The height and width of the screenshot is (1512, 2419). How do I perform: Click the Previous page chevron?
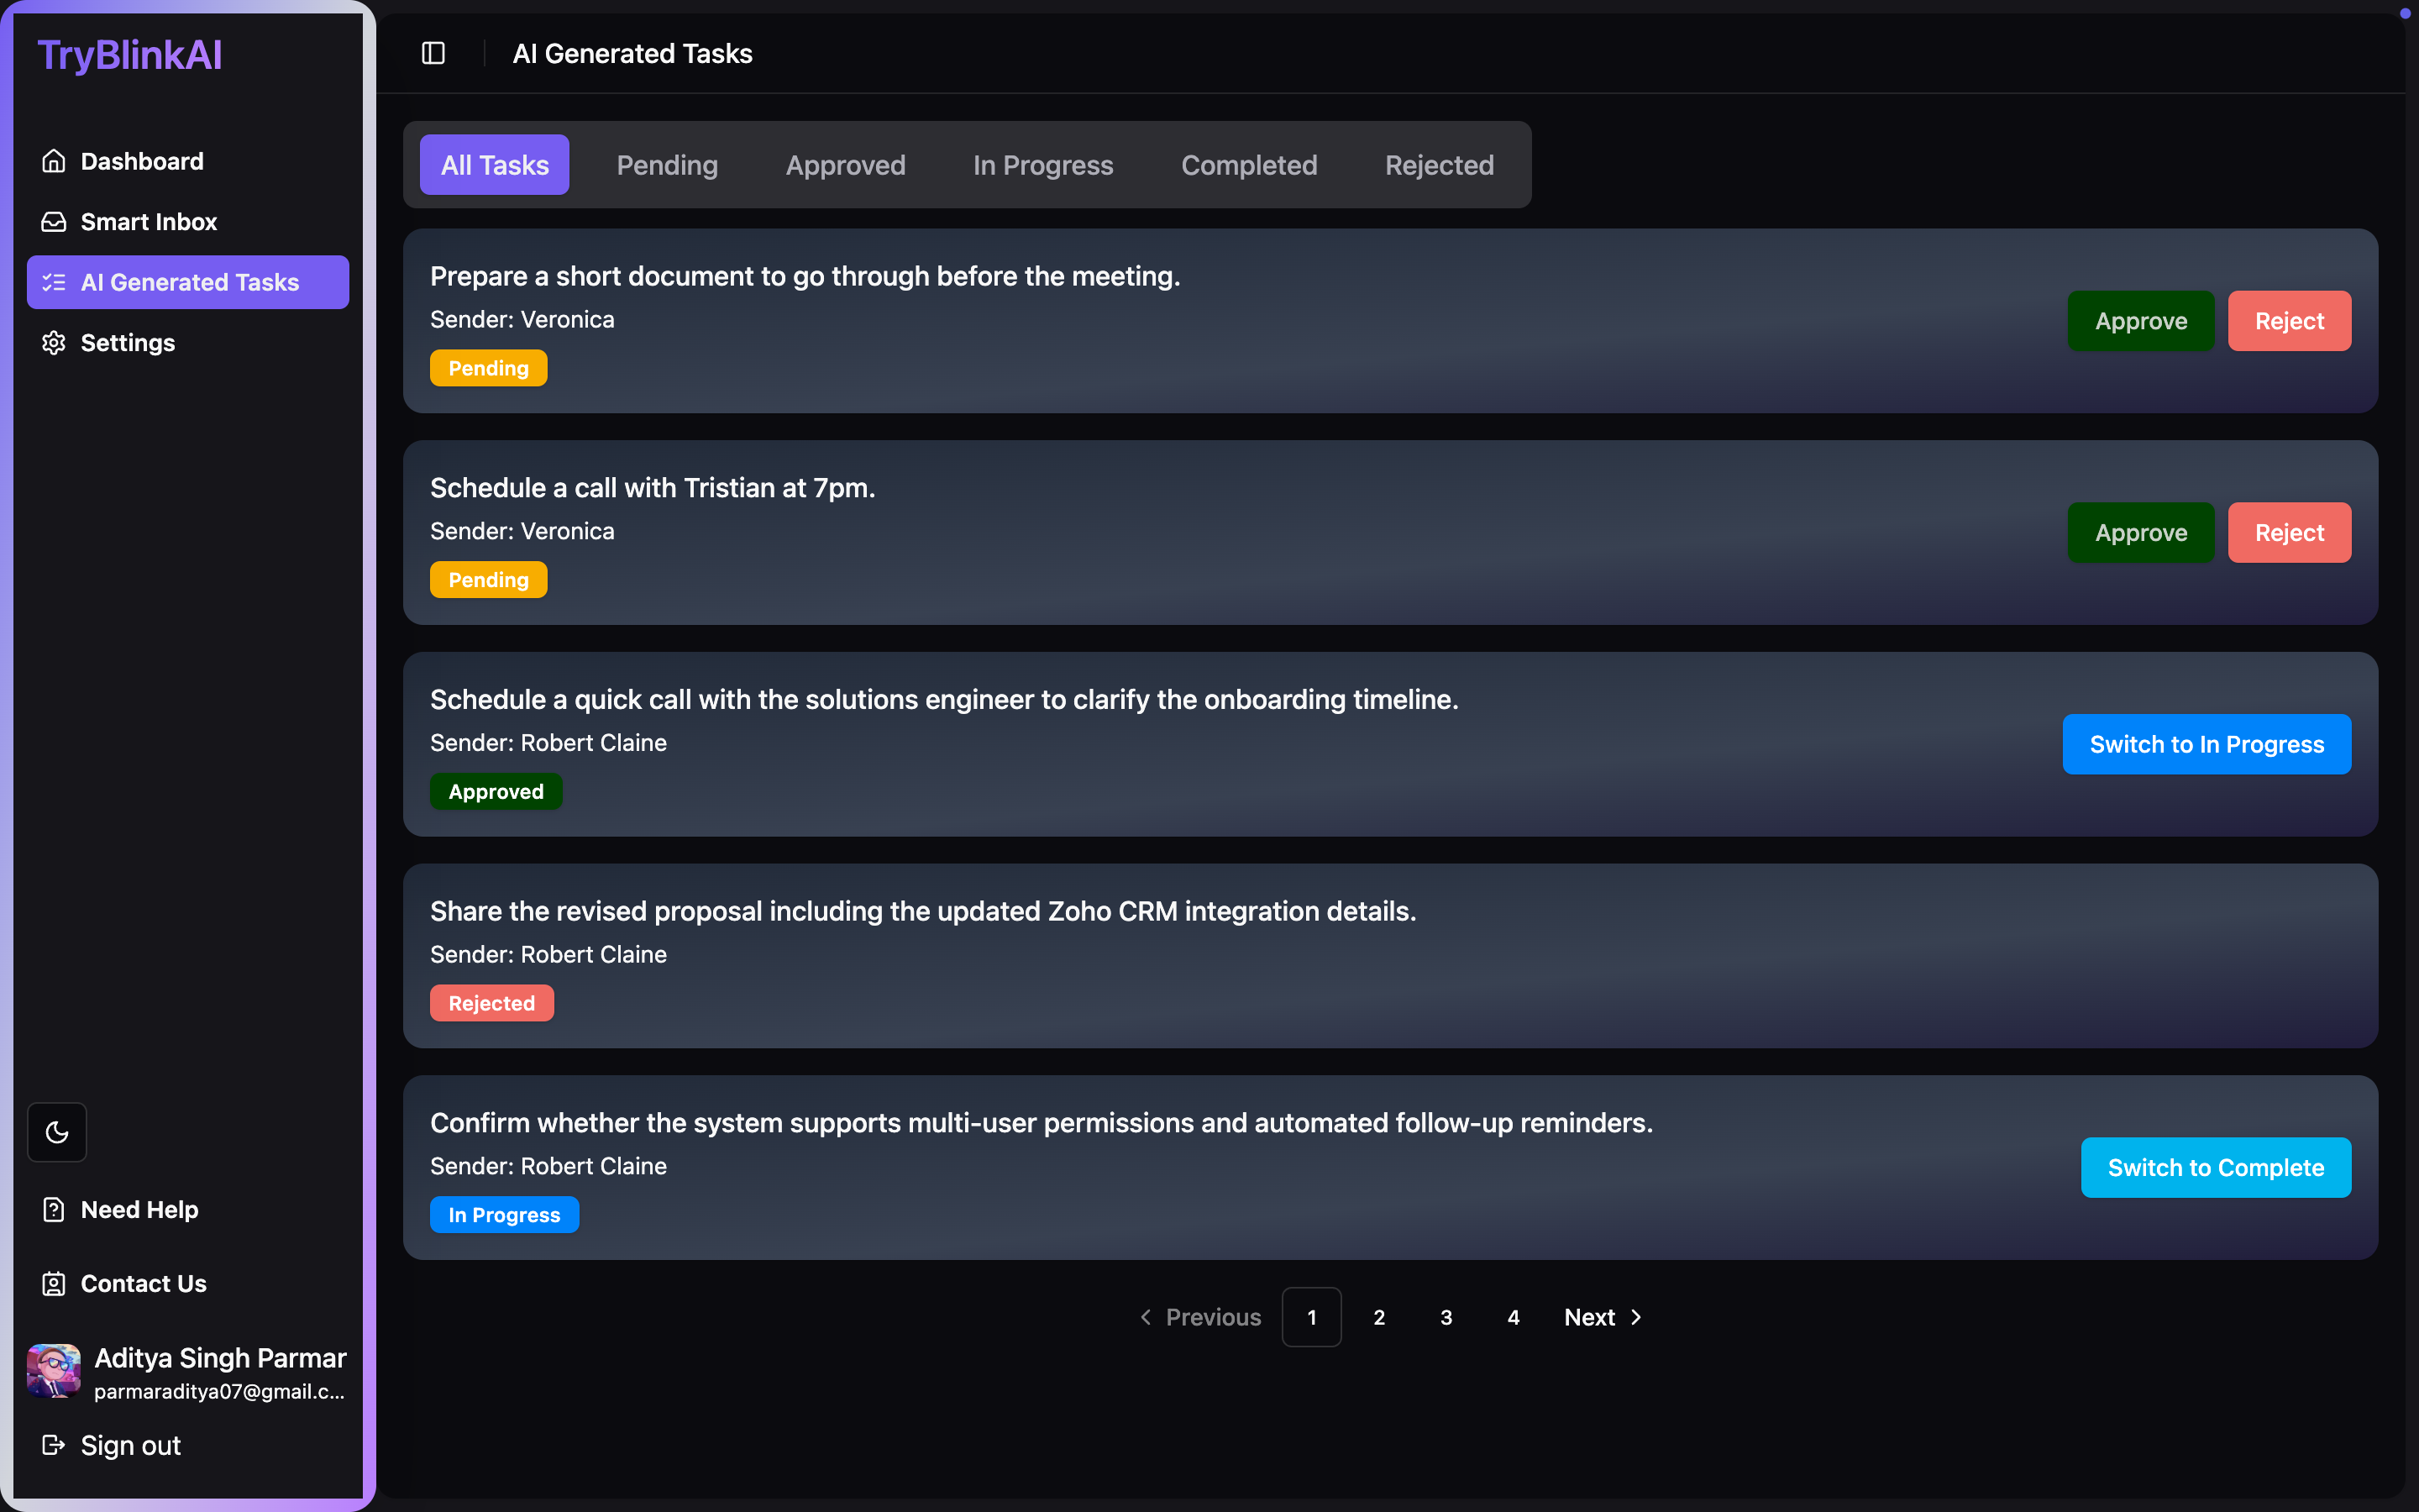[1146, 1317]
